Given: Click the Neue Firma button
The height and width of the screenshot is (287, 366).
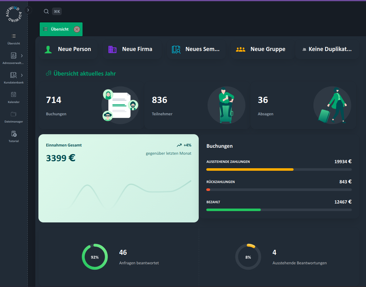Looking at the screenshot, I should pos(132,49).
